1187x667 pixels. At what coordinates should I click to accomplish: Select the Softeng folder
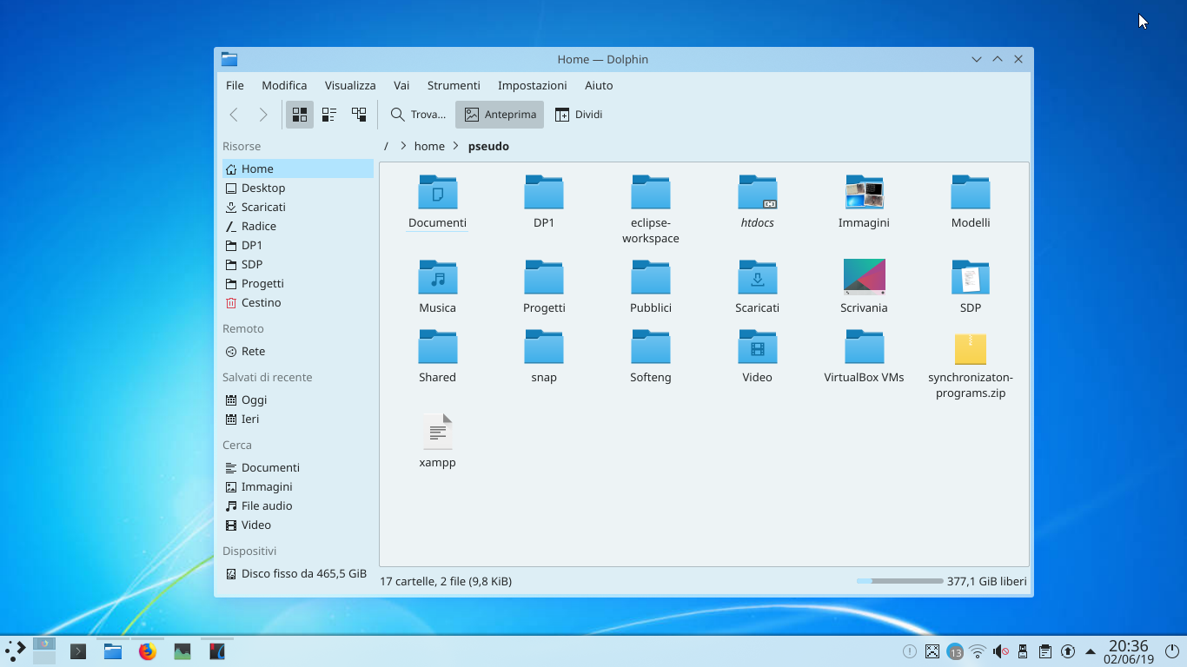click(651, 347)
